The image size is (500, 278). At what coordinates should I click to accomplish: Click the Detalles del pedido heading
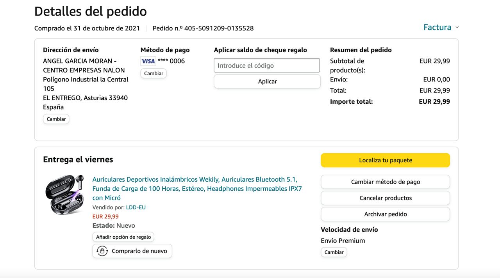click(x=91, y=11)
